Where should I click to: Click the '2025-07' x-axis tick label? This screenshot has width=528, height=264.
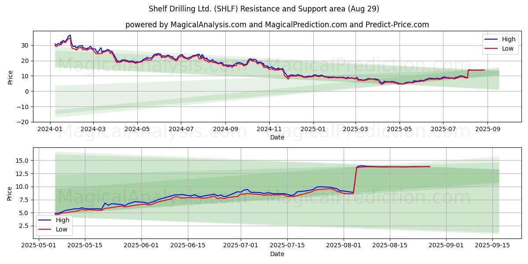coord(444,129)
